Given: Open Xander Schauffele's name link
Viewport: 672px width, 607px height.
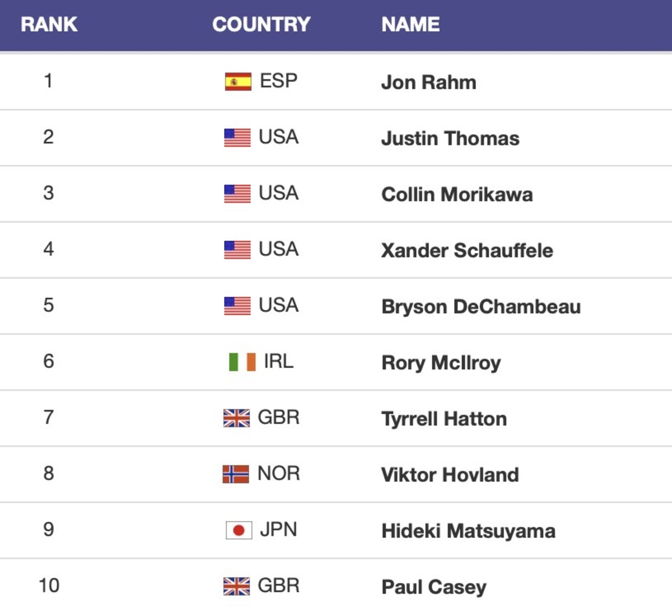Looking at the screenshot, I should pos(467,250).
